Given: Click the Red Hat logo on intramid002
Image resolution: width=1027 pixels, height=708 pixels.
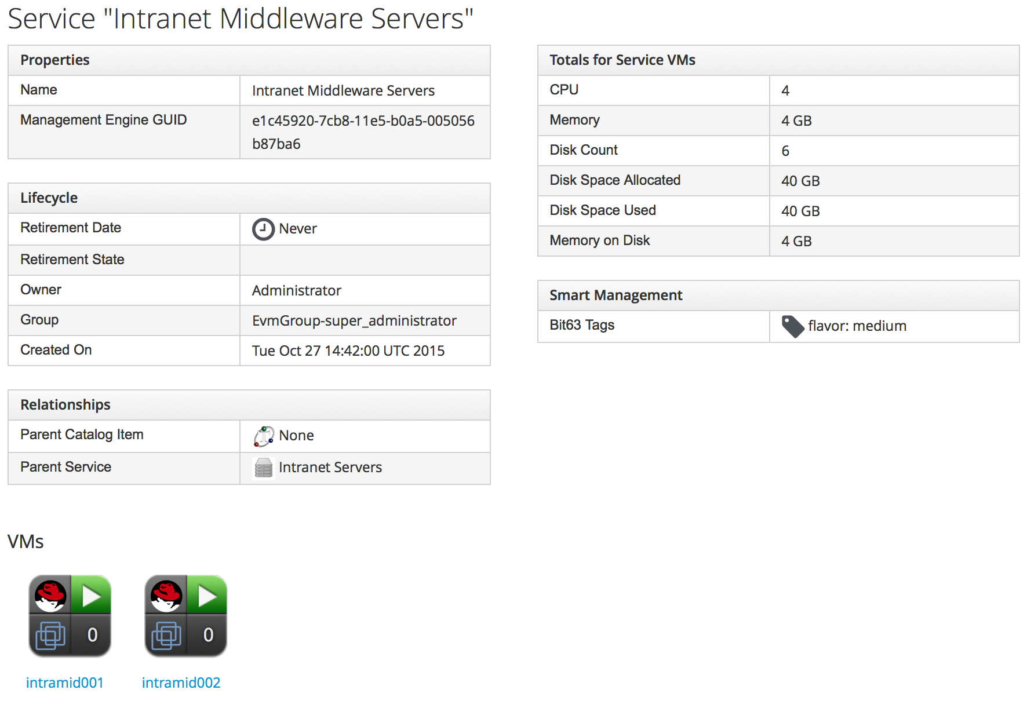Looking at the screenshot, I should click(166, 596).
